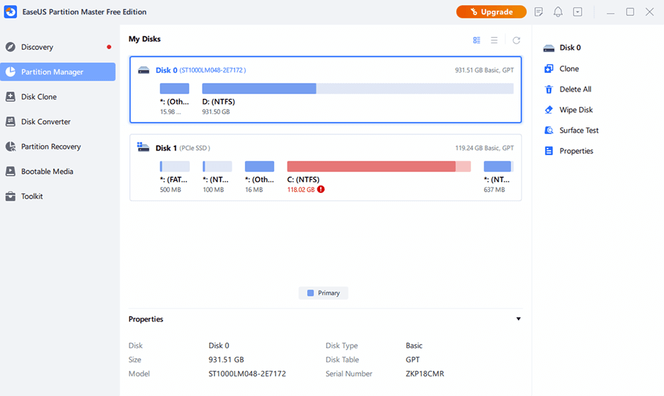
Task: Open the top-bar dropdown arrow menu
Action: [x=577, y=11]
